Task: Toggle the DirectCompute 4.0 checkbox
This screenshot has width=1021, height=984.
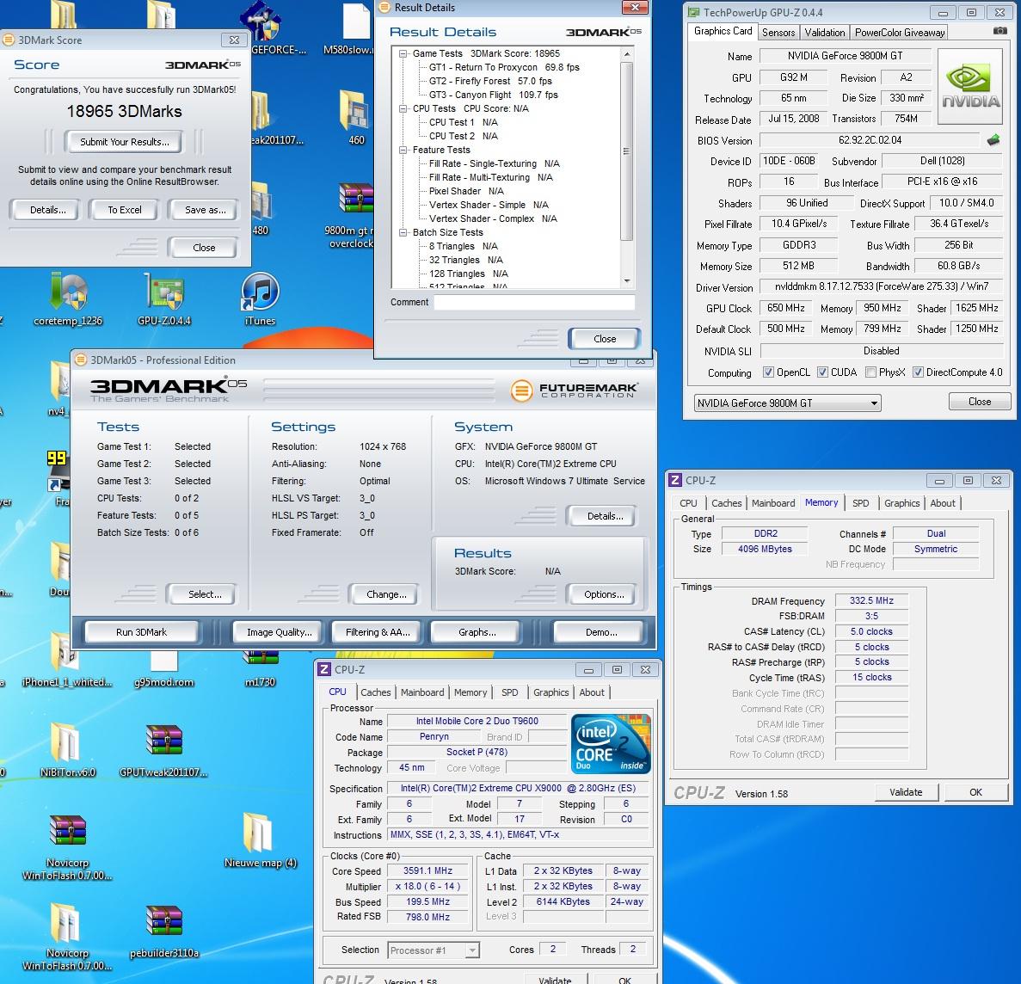Action: [918, 372]
